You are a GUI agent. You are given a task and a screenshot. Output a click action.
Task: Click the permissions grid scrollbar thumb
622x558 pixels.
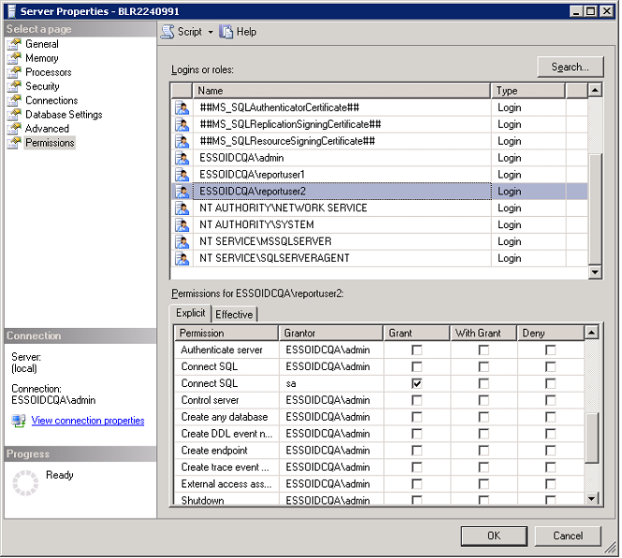coord(592,438)
